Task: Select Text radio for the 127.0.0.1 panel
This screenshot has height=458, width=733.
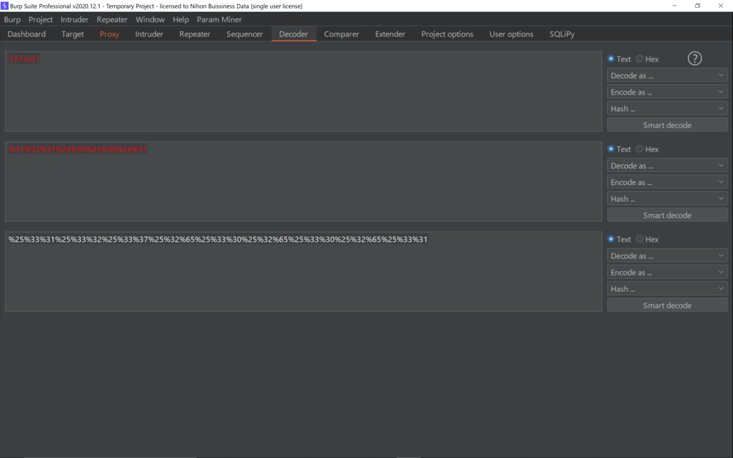Action: tap(611, 59)
